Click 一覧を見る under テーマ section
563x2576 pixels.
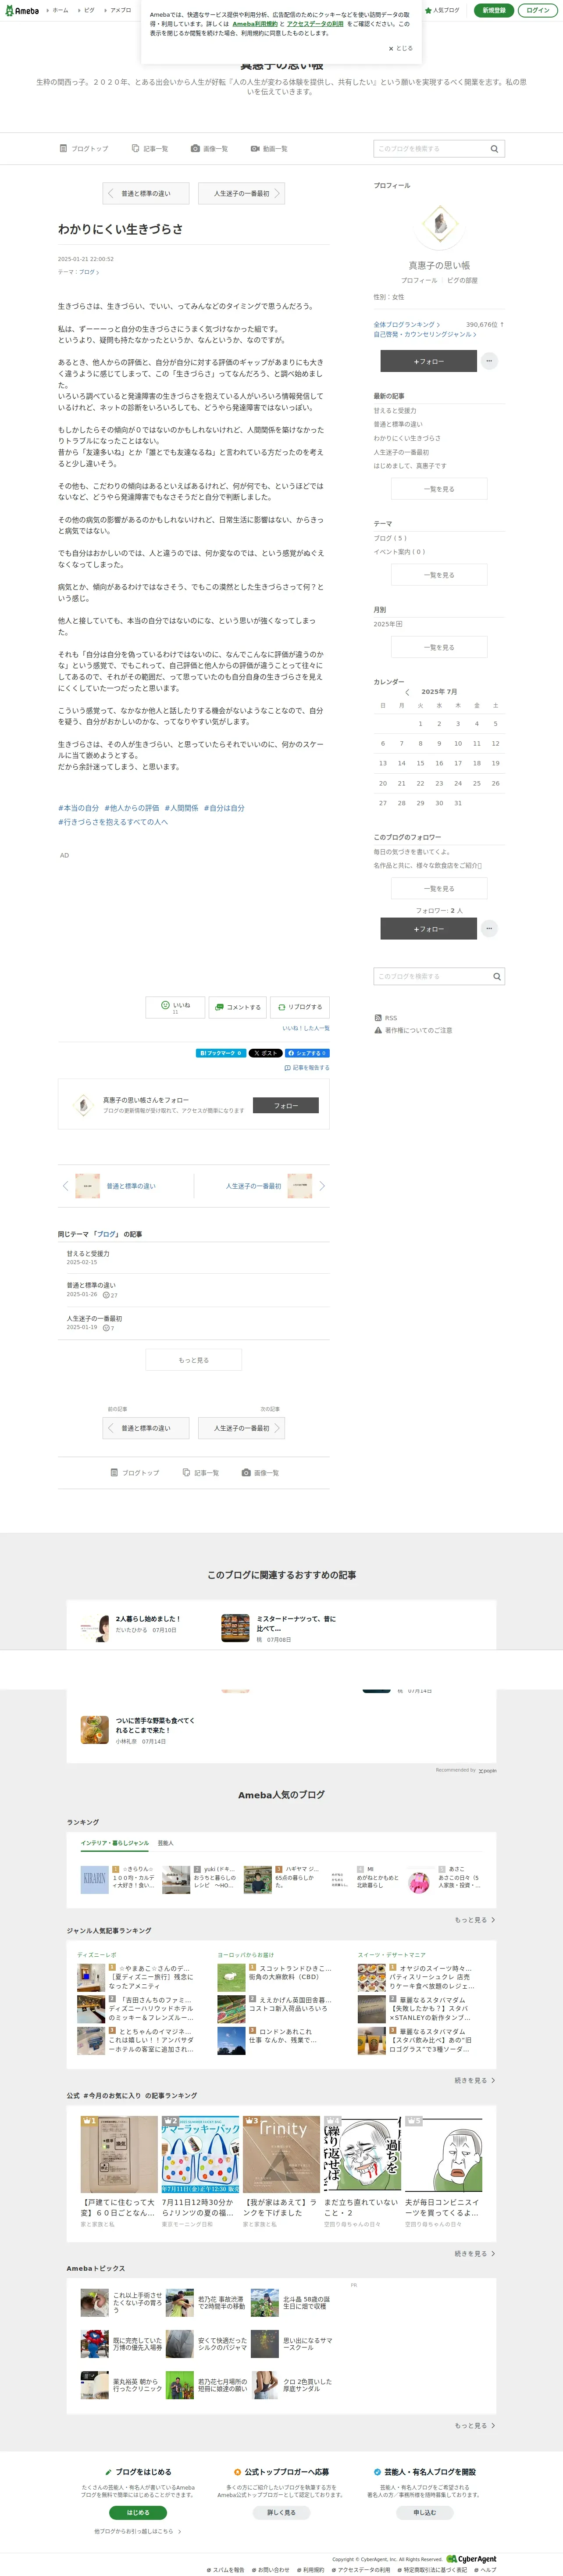click(x=439, y=575)
